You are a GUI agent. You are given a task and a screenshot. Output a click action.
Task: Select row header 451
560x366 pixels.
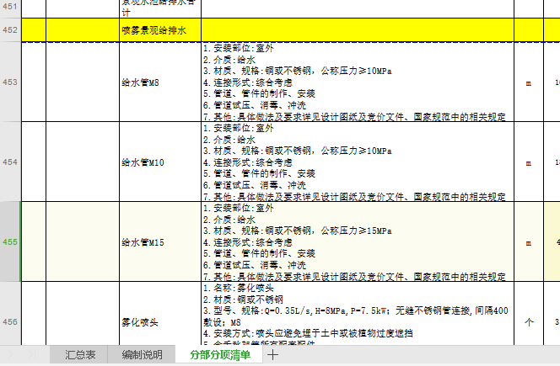tap(10, 8)
